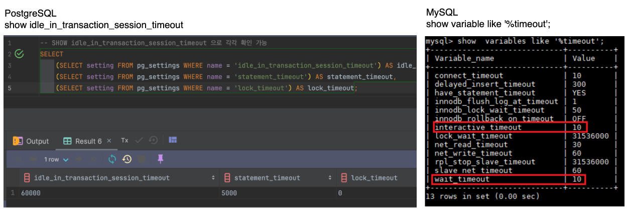Open the Output tab
Viewport: 628px width, 211px height.
click(x=31, y=141)
